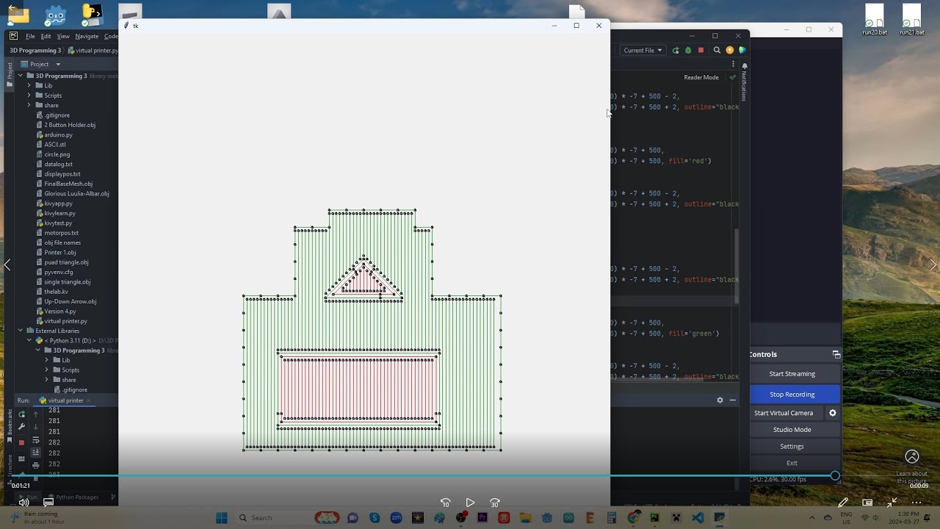Go to next item with right arrow

[933, 264]
